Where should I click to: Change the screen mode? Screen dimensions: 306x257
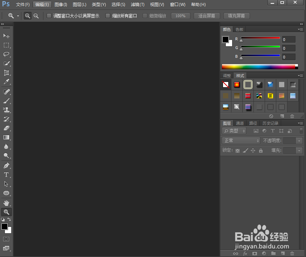coord(6,248)
